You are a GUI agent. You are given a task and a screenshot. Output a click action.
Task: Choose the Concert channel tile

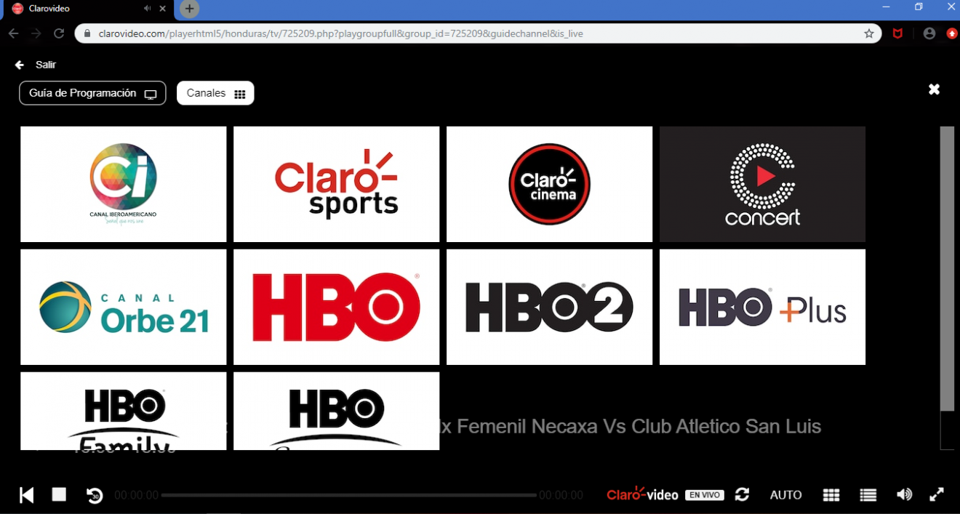point(762,184)
